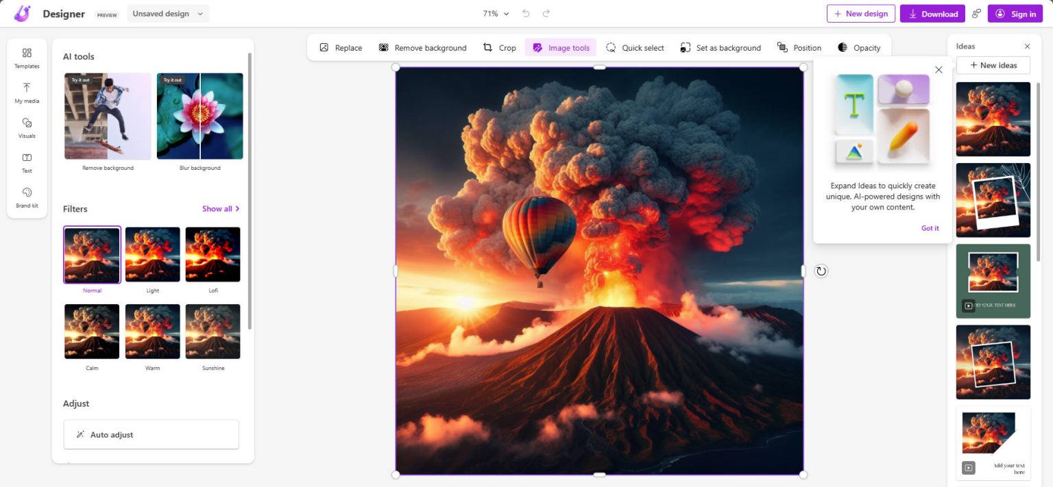This screenshot has height=487, width=1053.
Task: Open the My media panel
Action: pyautogui.click(x=27, y=93)
